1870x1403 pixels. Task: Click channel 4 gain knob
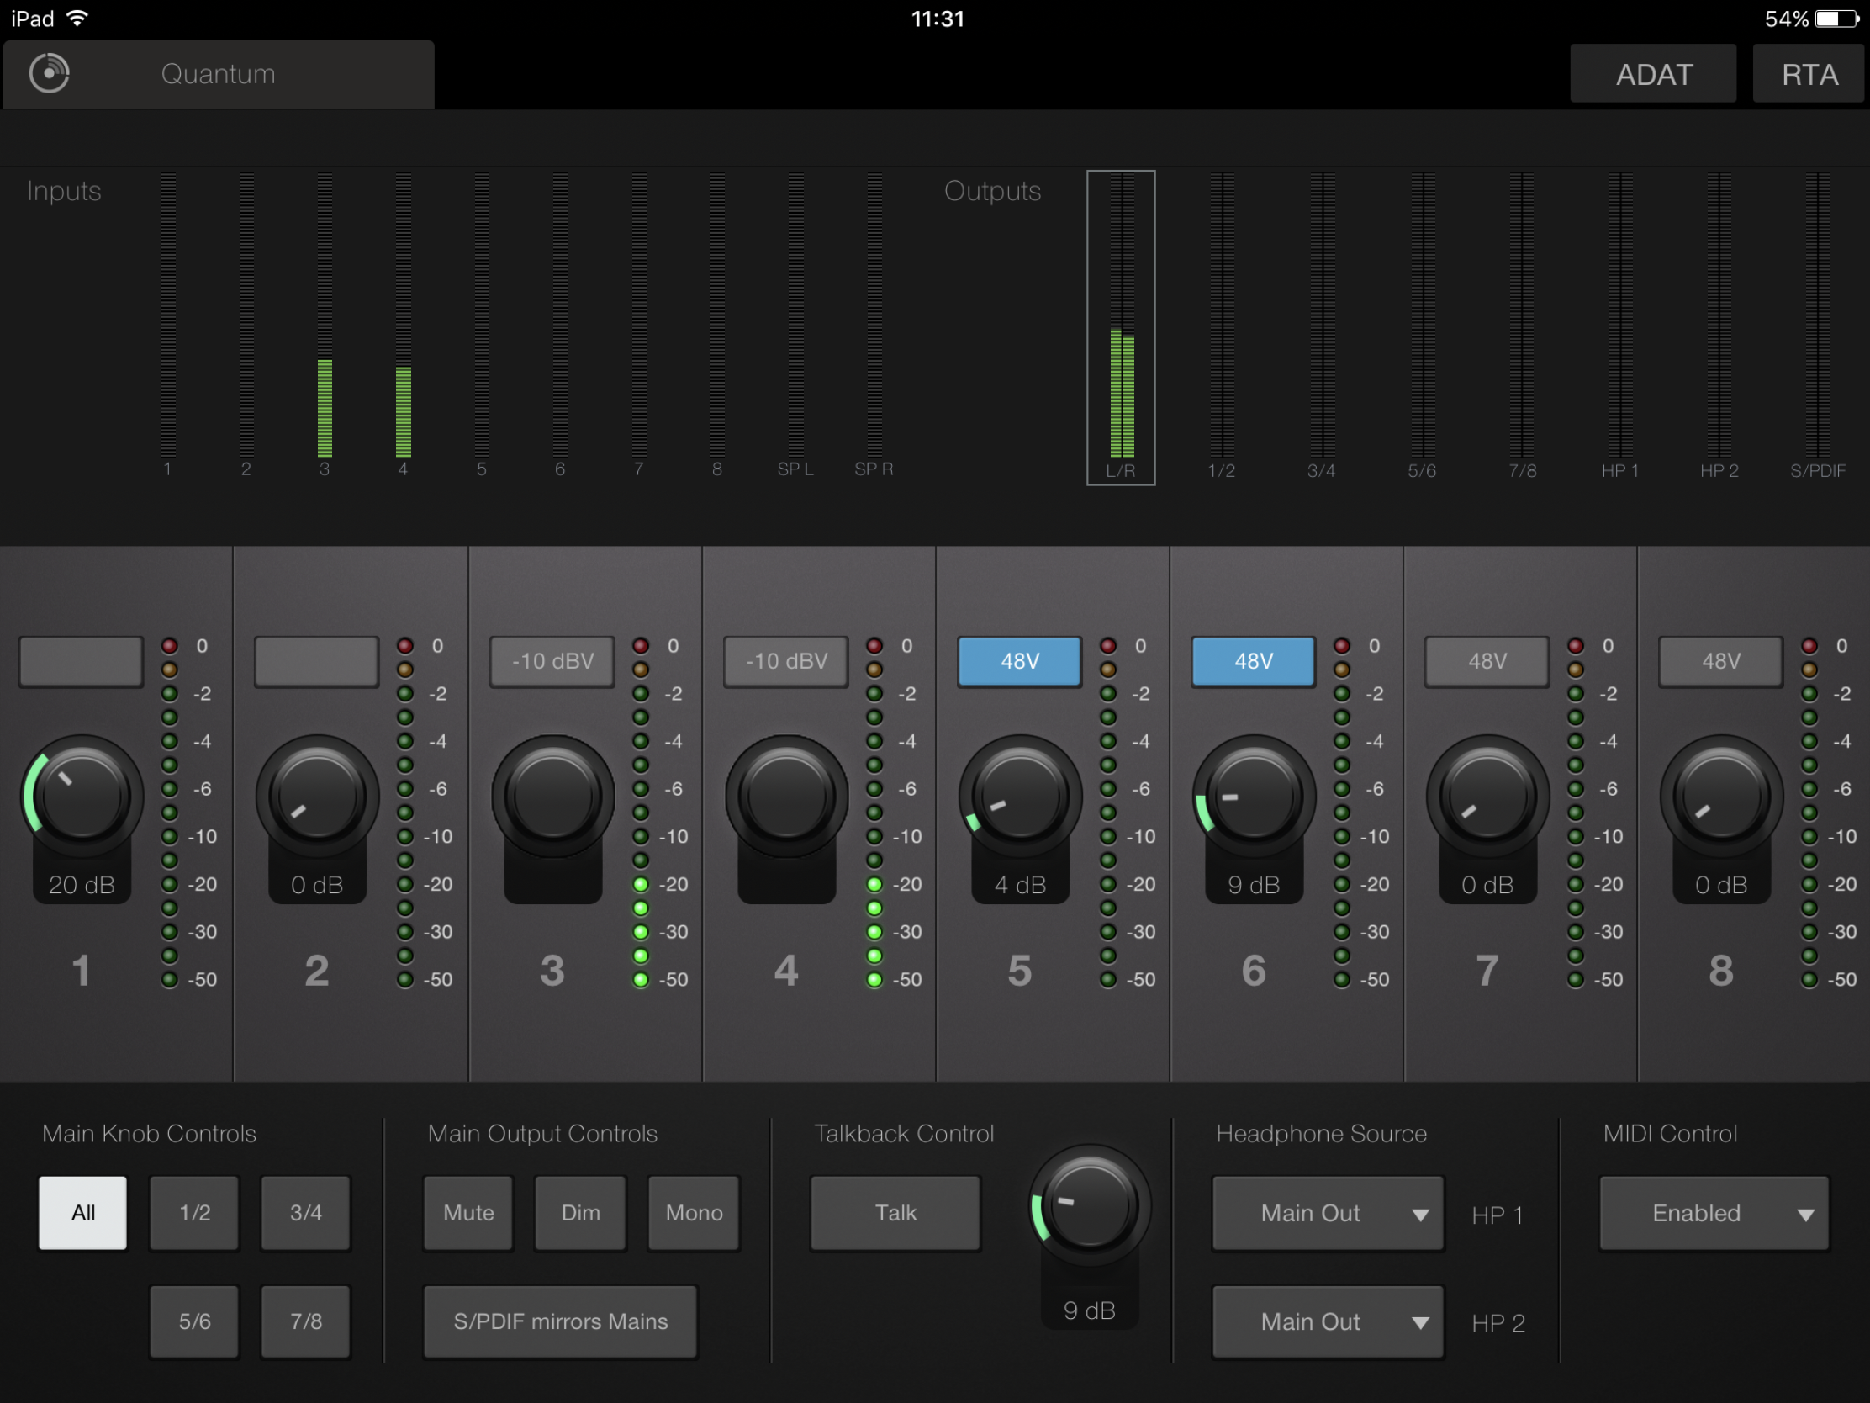[786, 796]
